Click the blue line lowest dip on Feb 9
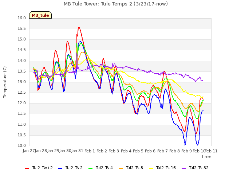233x175 pixels. coord(185,145)
